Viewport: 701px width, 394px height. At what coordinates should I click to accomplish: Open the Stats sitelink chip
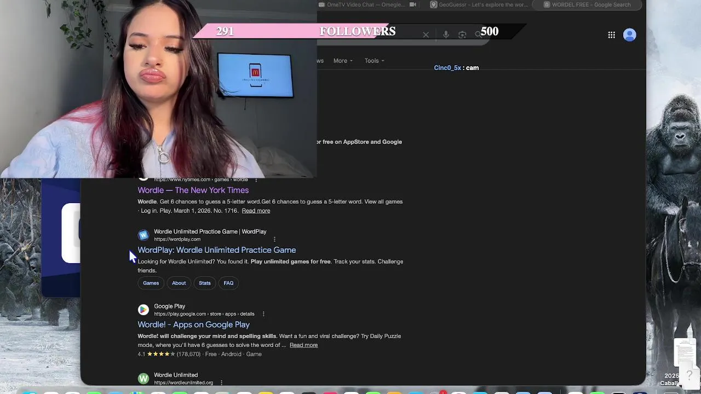tap(205, 283)
